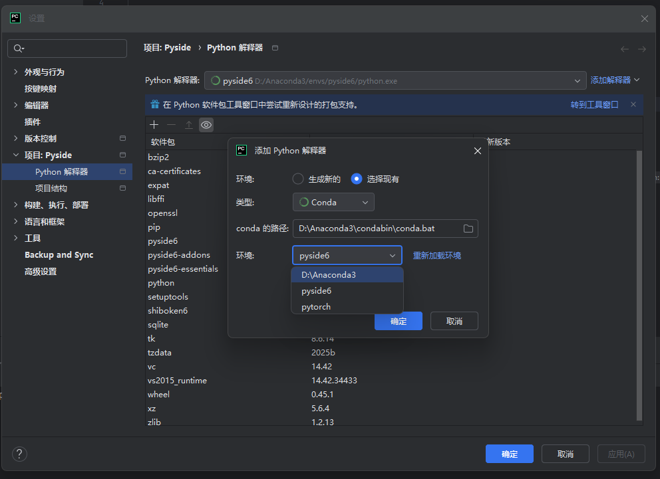The width and height of the screenshot is (660, 479).
Task: Confirm the add interpreter dialog with 确定
Action: coord(398,321)
